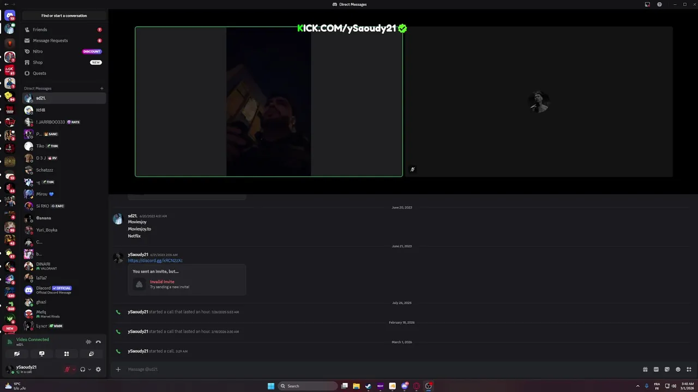Open Opera browser from taskbar
Viewport: 698px width, 392px height.
[417, 386]
